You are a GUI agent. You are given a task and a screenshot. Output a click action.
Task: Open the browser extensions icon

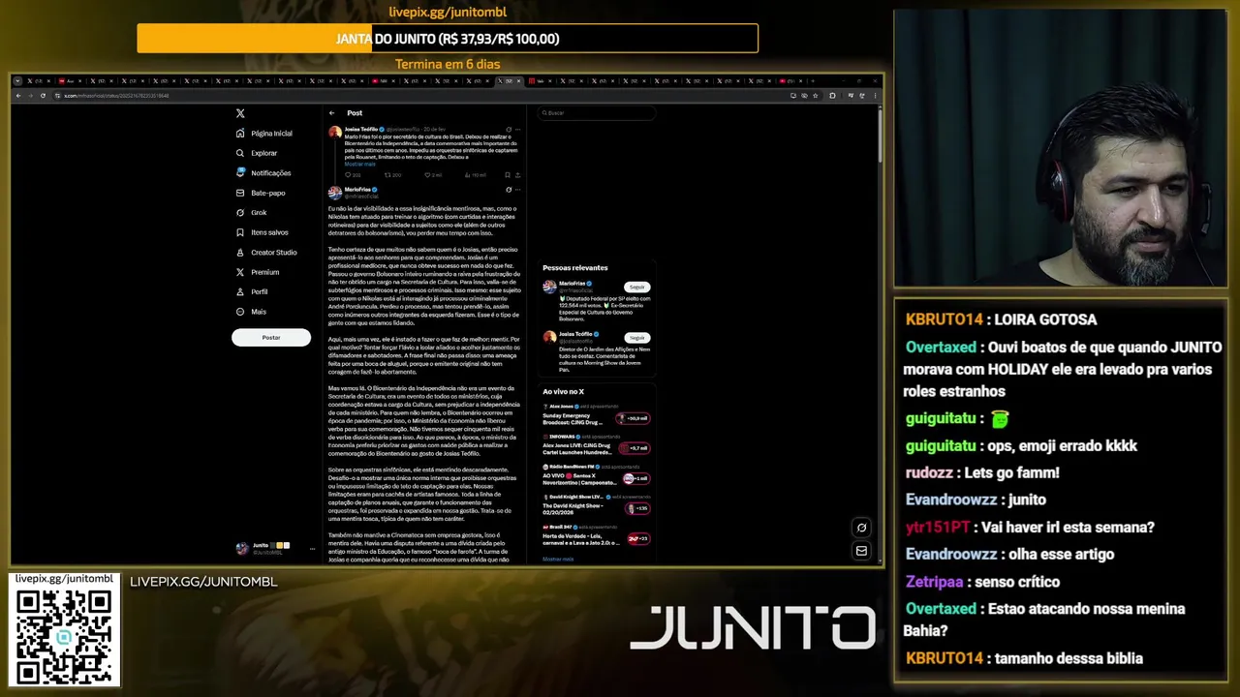[x=832, y=96]
